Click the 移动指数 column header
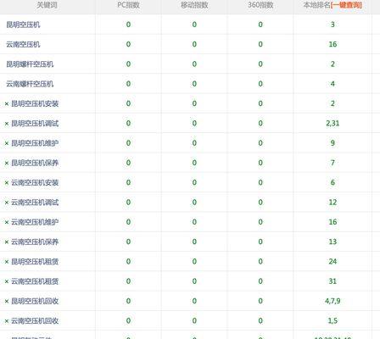The width and height of the screenshot is (380, 339). (x=194, y=5)
